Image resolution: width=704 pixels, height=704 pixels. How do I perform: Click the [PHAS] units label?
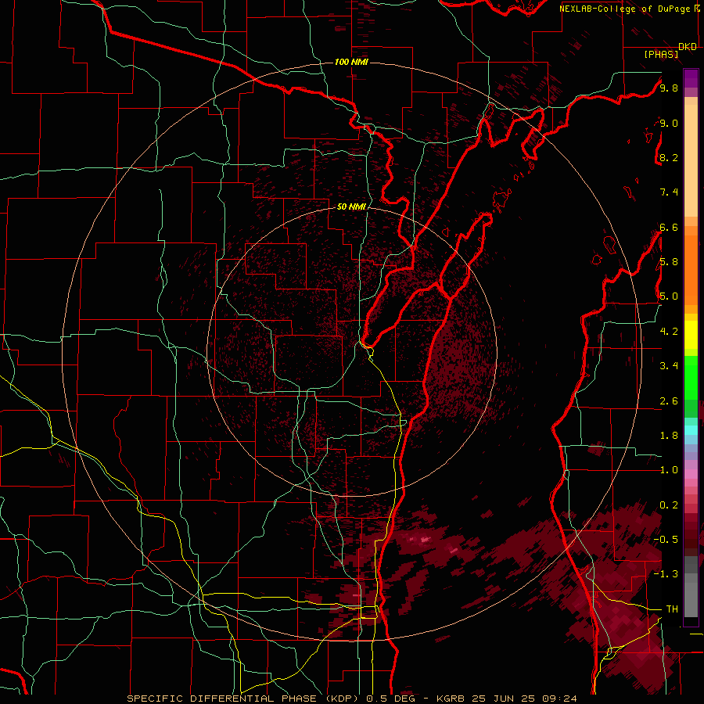tap(661, 54)
